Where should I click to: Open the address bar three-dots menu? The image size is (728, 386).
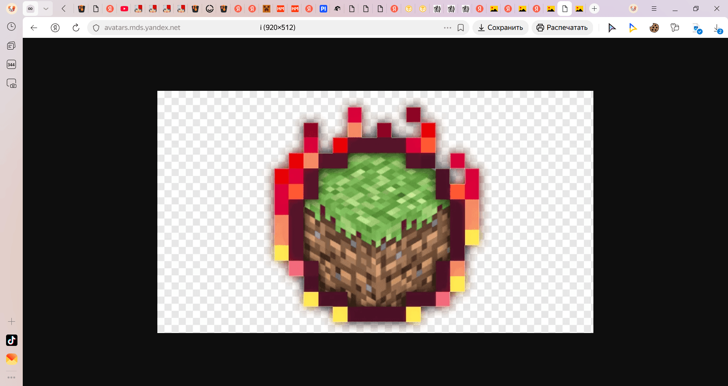(447, 28)
